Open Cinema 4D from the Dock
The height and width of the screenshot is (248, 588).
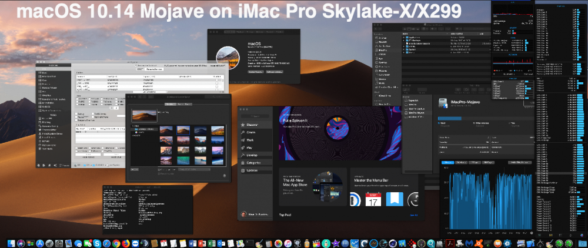[393, 243]
